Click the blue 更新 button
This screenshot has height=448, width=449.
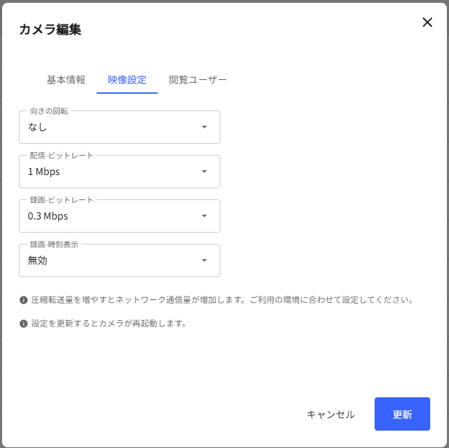(402, 414)
